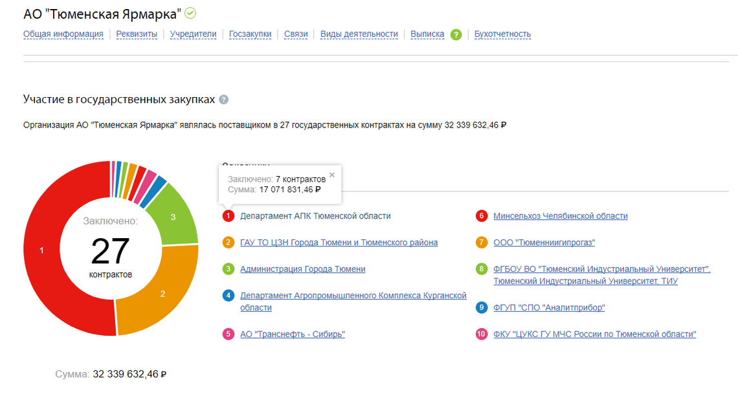
Task: Click the pink number 5 legend badge
Action: point(229,334)
